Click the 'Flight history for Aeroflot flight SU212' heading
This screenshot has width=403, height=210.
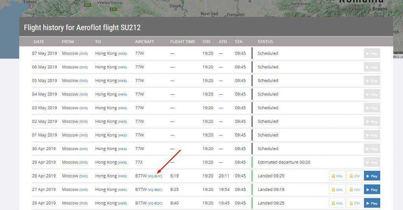(x=82, y=27)
